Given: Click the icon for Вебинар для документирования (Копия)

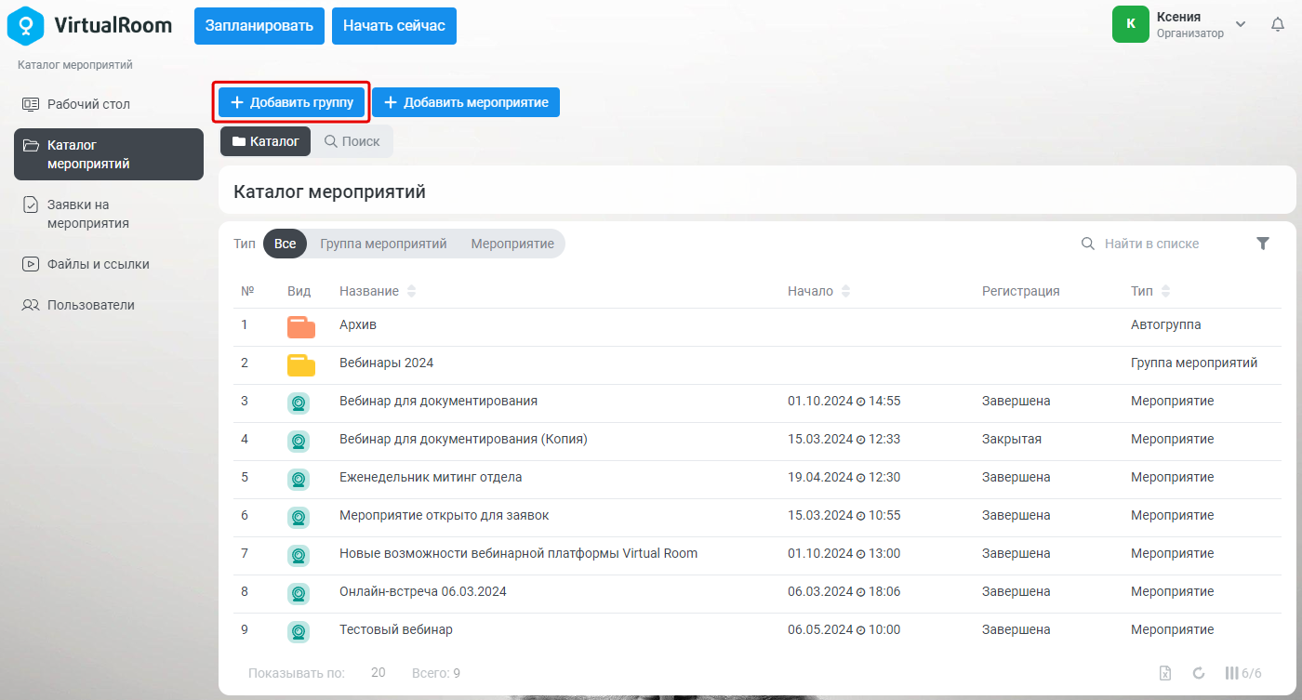Looking at the screenshot, I should click(299, 441).
